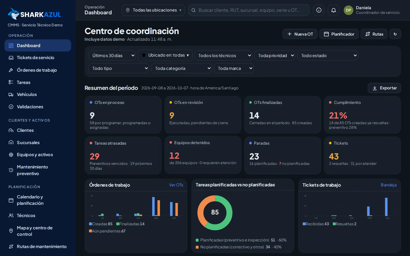The width and height of the screenshot is (410, 256).
Task: Click the Dashboard grid icon in sidebar
Action: [x=11, y=46]
